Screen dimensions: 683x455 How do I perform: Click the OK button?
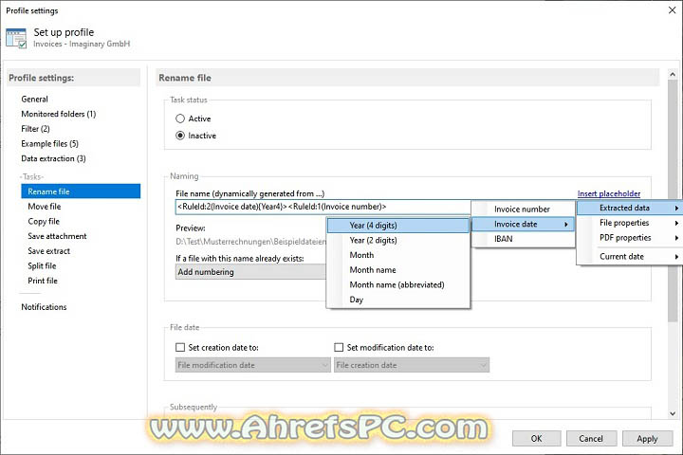[536, 439]
